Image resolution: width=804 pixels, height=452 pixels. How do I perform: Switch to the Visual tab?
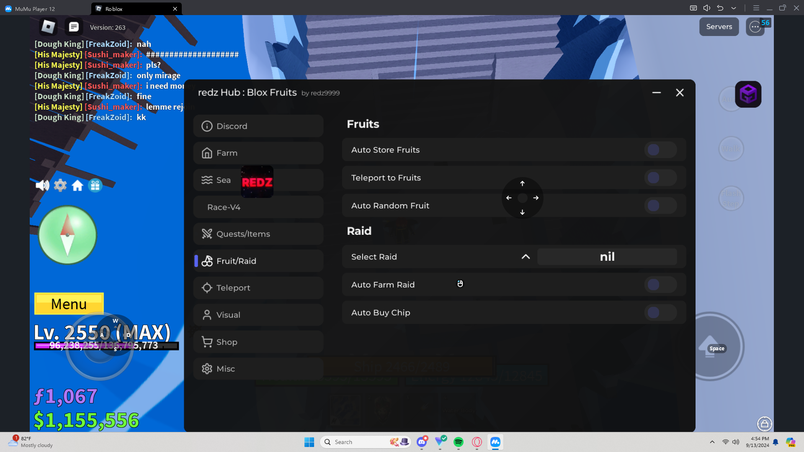[258, 315]
